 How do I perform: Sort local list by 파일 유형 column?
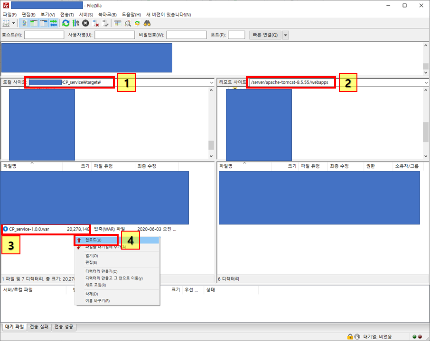[x=113, y=166]
